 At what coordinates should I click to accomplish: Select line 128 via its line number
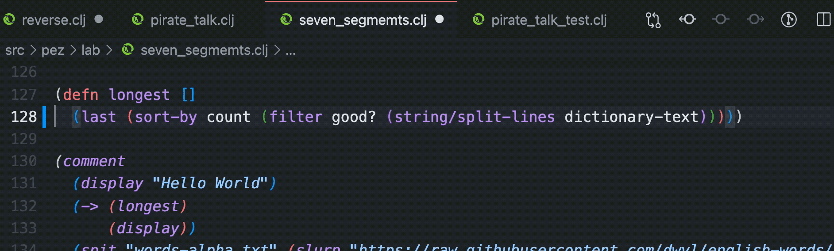tap(24, 117)
